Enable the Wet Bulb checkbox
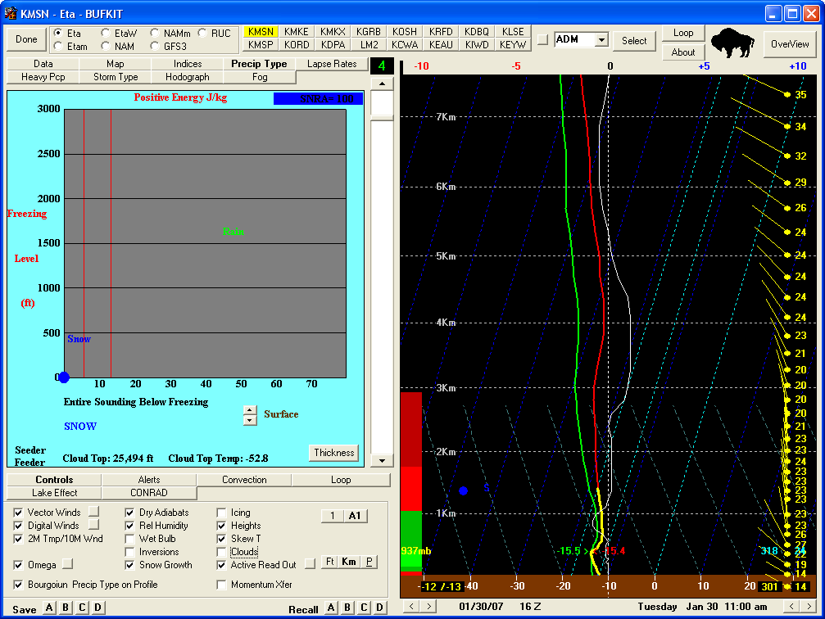 pyautogui.click(x=130, y=539)
